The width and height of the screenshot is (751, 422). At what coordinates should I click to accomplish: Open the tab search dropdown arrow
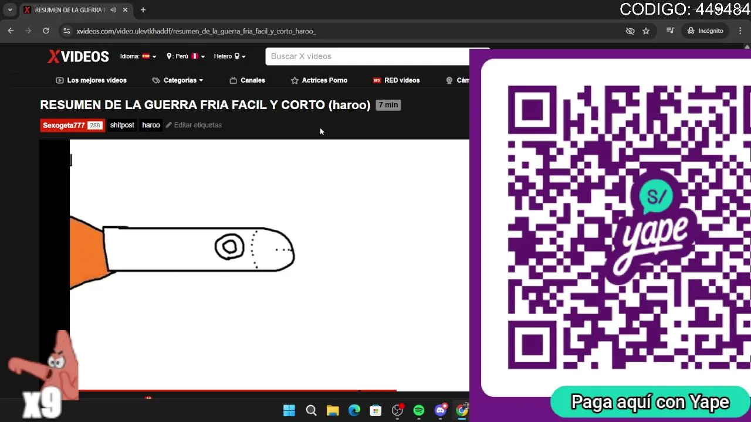tap(10, 10)
